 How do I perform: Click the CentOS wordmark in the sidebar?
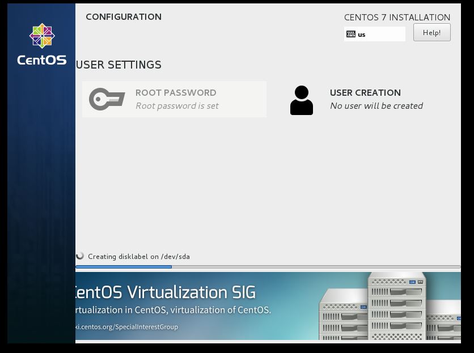pos(42,60)
